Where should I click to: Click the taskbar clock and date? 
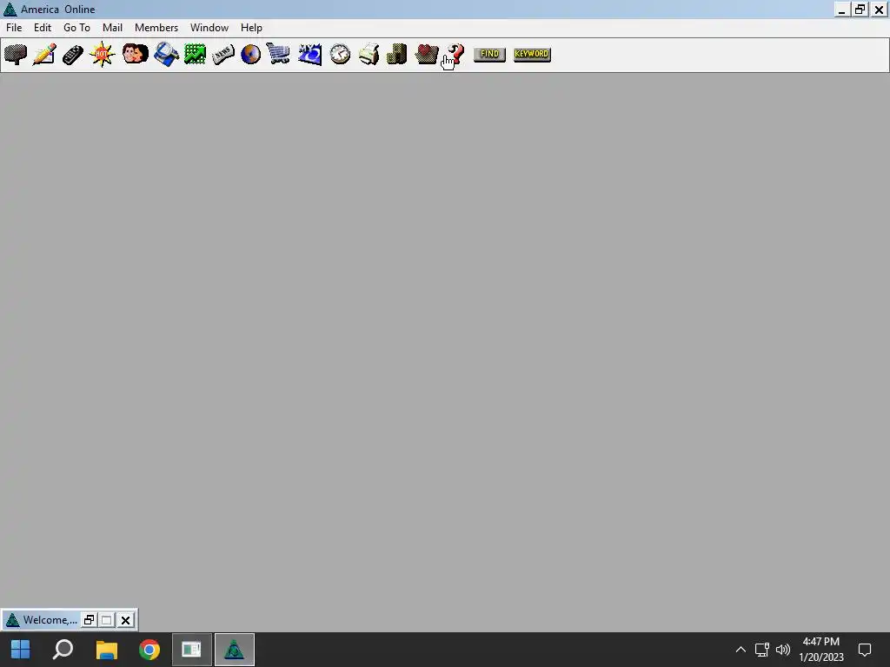(x=820, y=650)
